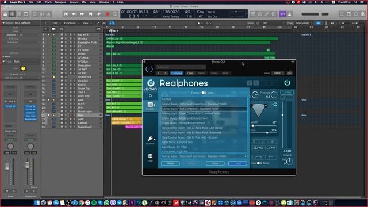Open the Window menu
The height and width of the screenshot is (207, 368).
(x=104, y=2)
